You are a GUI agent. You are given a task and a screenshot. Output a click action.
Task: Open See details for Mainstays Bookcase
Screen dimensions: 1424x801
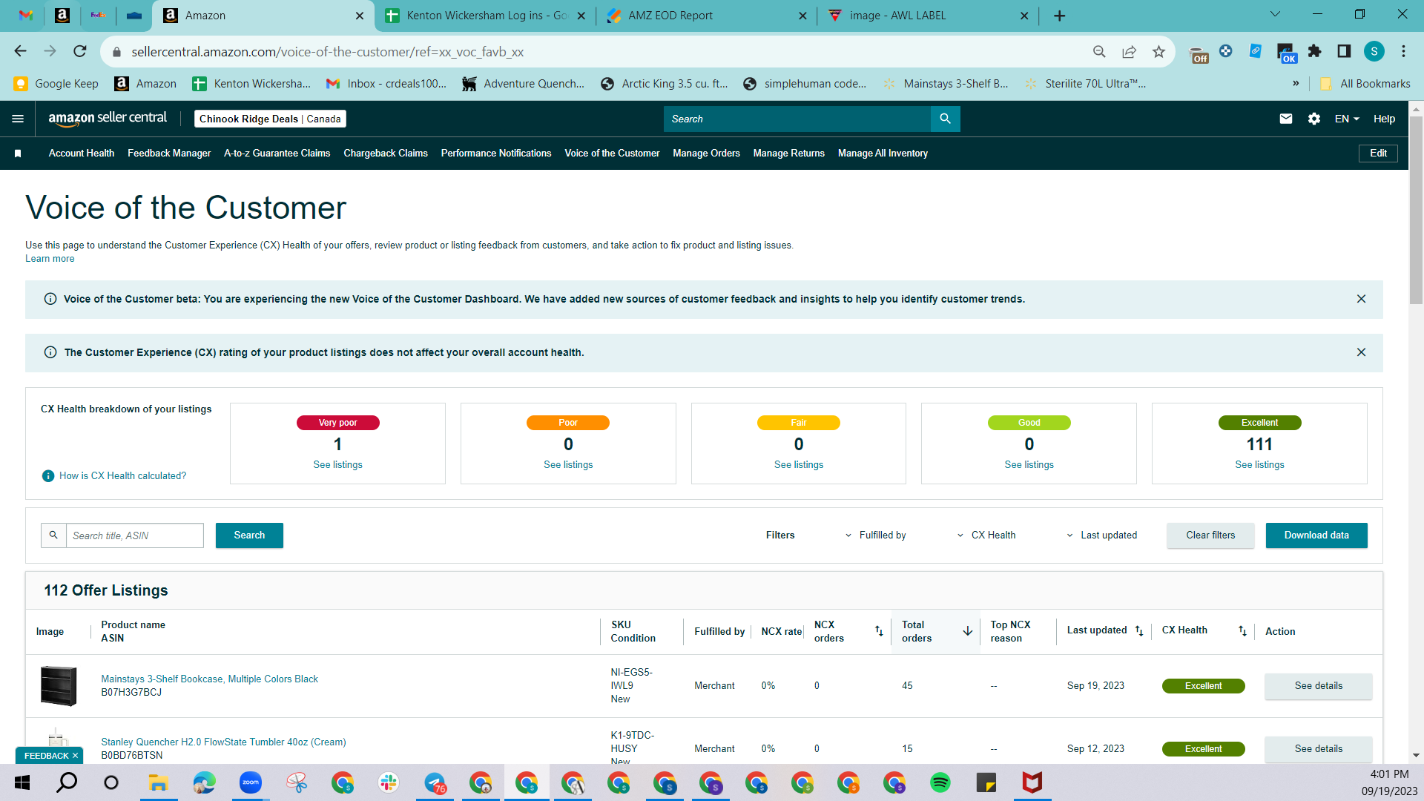pos(1318,686)
